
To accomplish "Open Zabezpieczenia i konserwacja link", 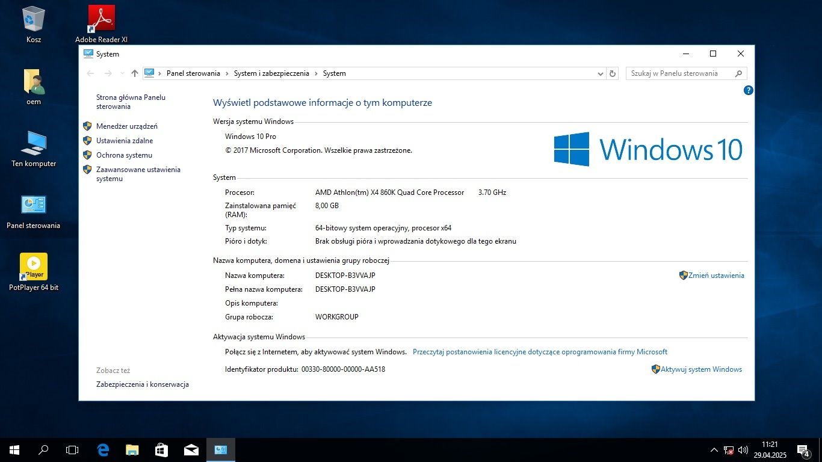I will coord(143,384).
